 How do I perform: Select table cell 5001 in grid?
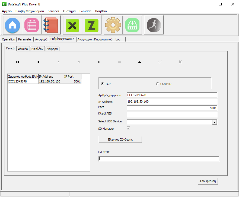pos(72,81)
